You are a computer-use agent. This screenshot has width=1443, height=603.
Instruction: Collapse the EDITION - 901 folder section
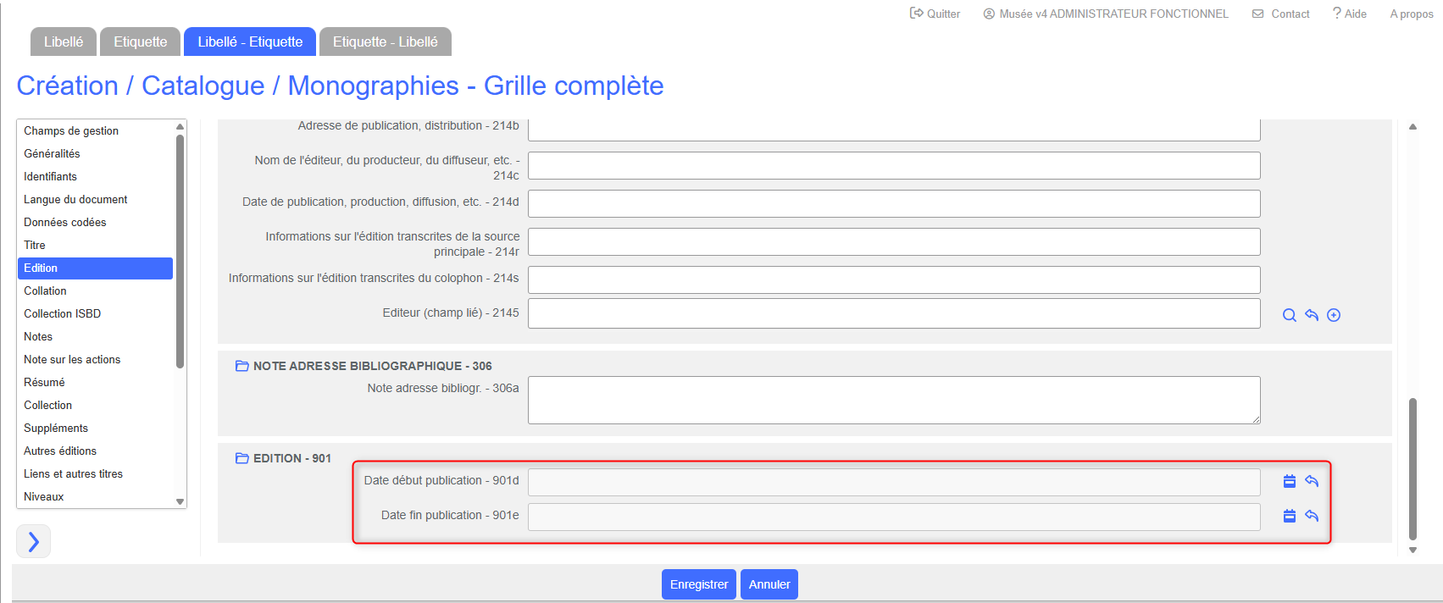[x=241, y=458]
